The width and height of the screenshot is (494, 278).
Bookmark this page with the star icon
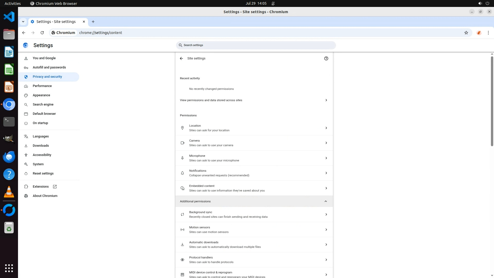[466, 33]
